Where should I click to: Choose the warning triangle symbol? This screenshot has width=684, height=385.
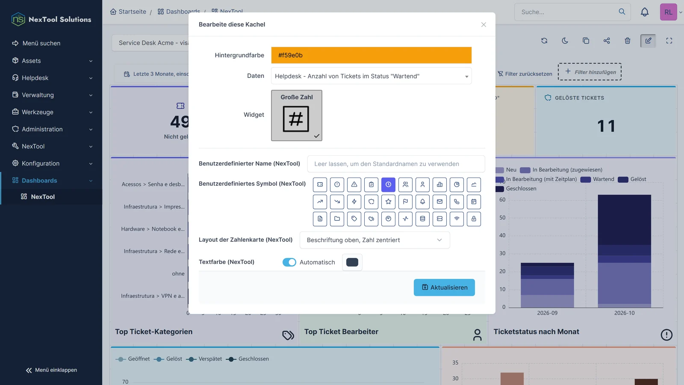(354, 184)
